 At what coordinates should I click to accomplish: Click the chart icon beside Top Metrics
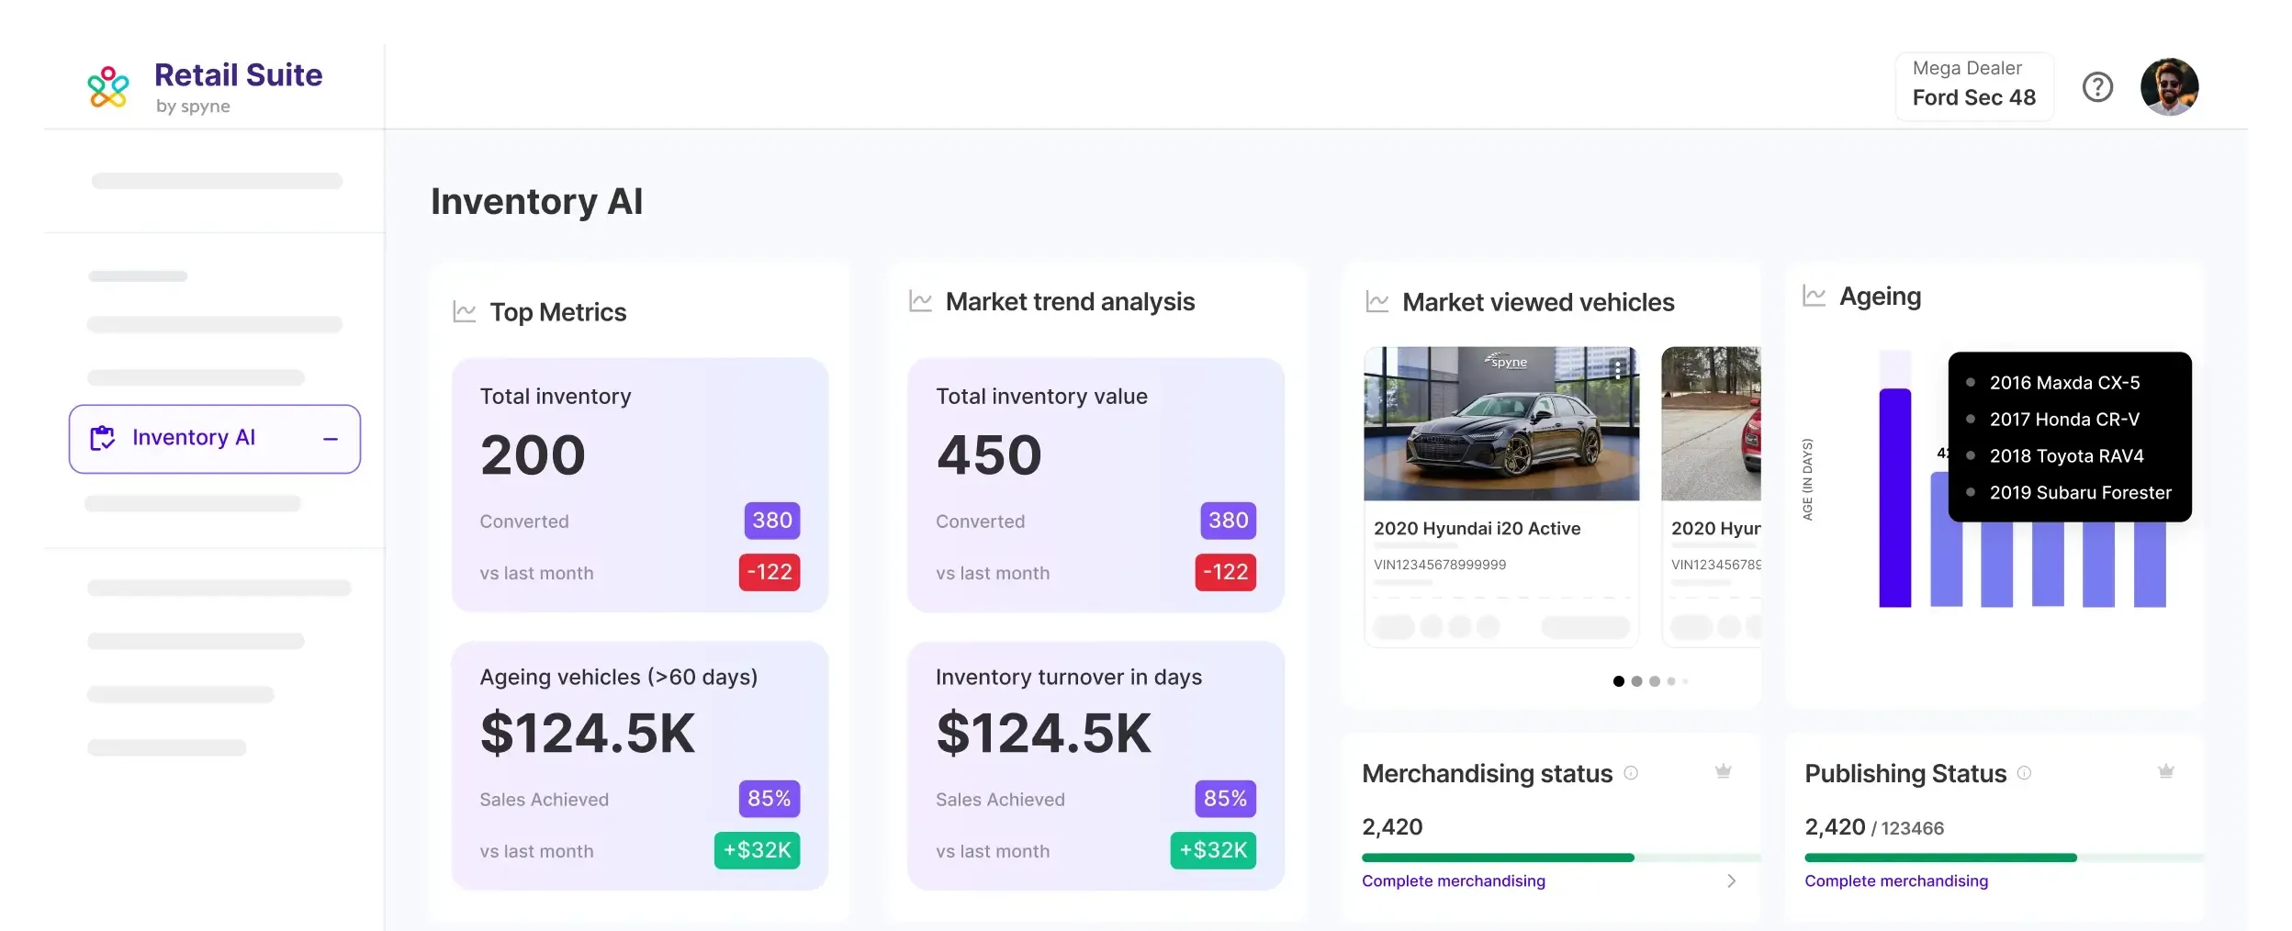tap(465, 312)
